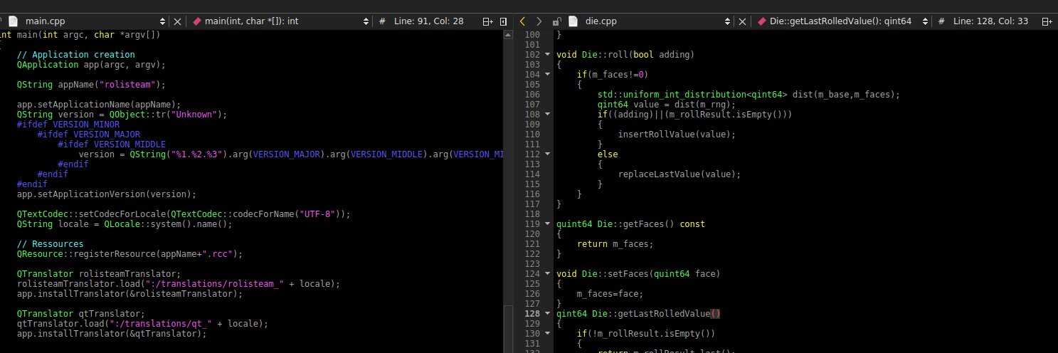
Task: Click Line: 91, Col: 28 indicator
Action: coord(429,21)
